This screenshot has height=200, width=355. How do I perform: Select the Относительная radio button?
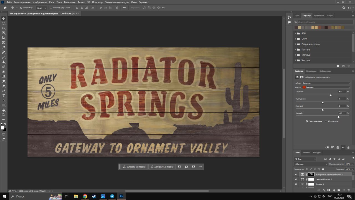tap(307, 121)
